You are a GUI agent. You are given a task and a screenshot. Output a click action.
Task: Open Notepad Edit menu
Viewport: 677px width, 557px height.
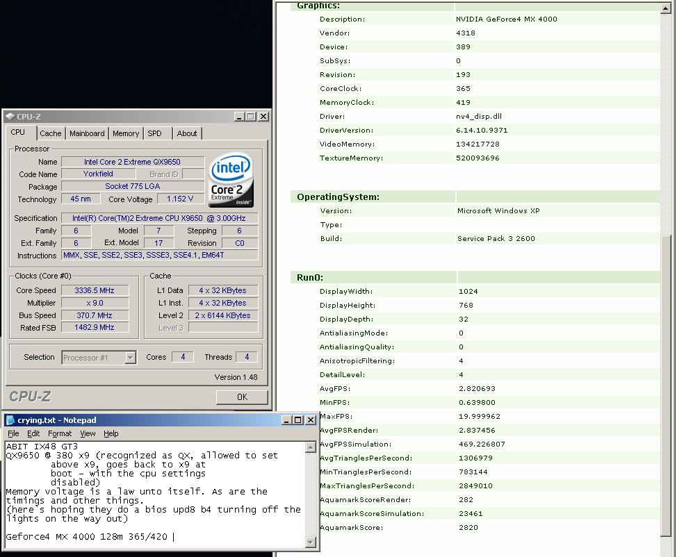click(x=33, y=433)
